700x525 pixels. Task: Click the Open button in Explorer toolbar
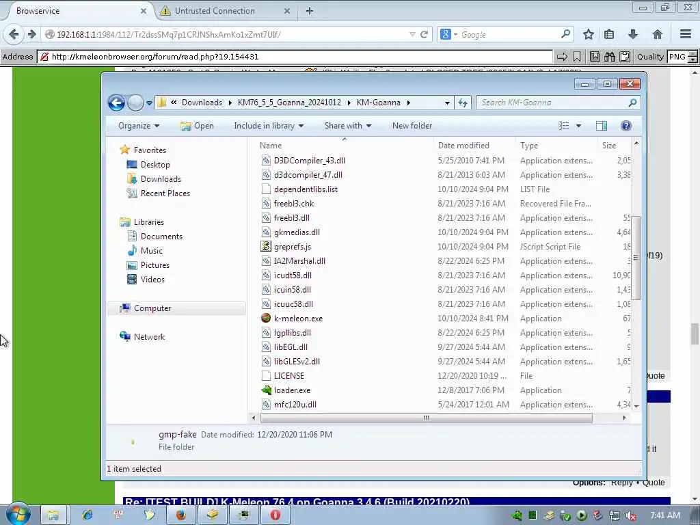(197, 126)
